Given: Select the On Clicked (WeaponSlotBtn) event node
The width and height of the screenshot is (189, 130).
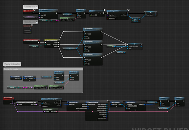Looking at the screenshot, I should [32, 41].
